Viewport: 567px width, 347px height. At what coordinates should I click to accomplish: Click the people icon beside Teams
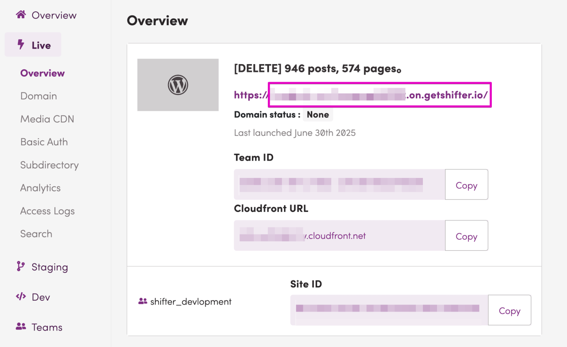tap(20, 327)
